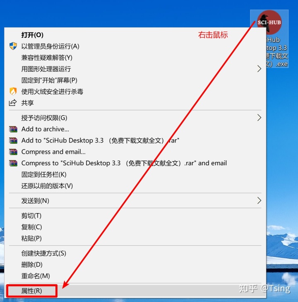Viewport: 298px width, 302px height.
Task: Select 删除(D) from context menu
Action: coord(135,265)
